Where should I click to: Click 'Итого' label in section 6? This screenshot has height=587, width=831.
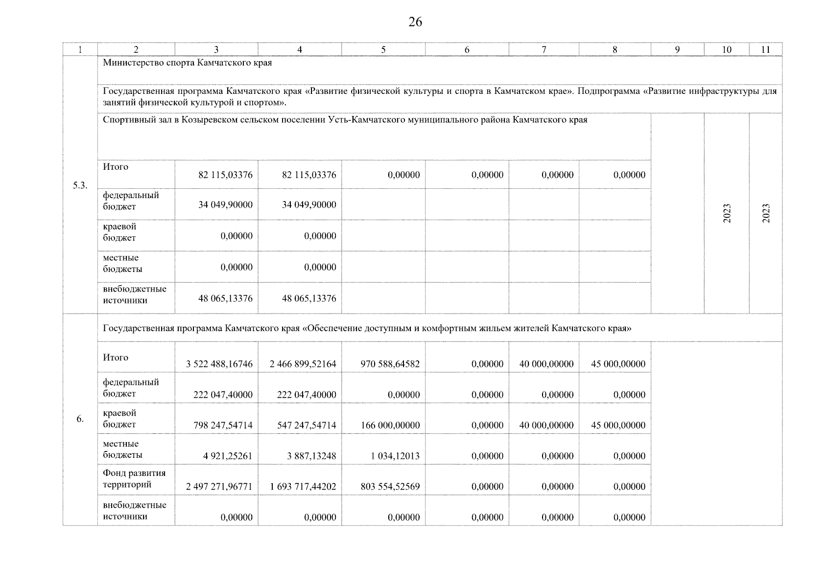116,358
